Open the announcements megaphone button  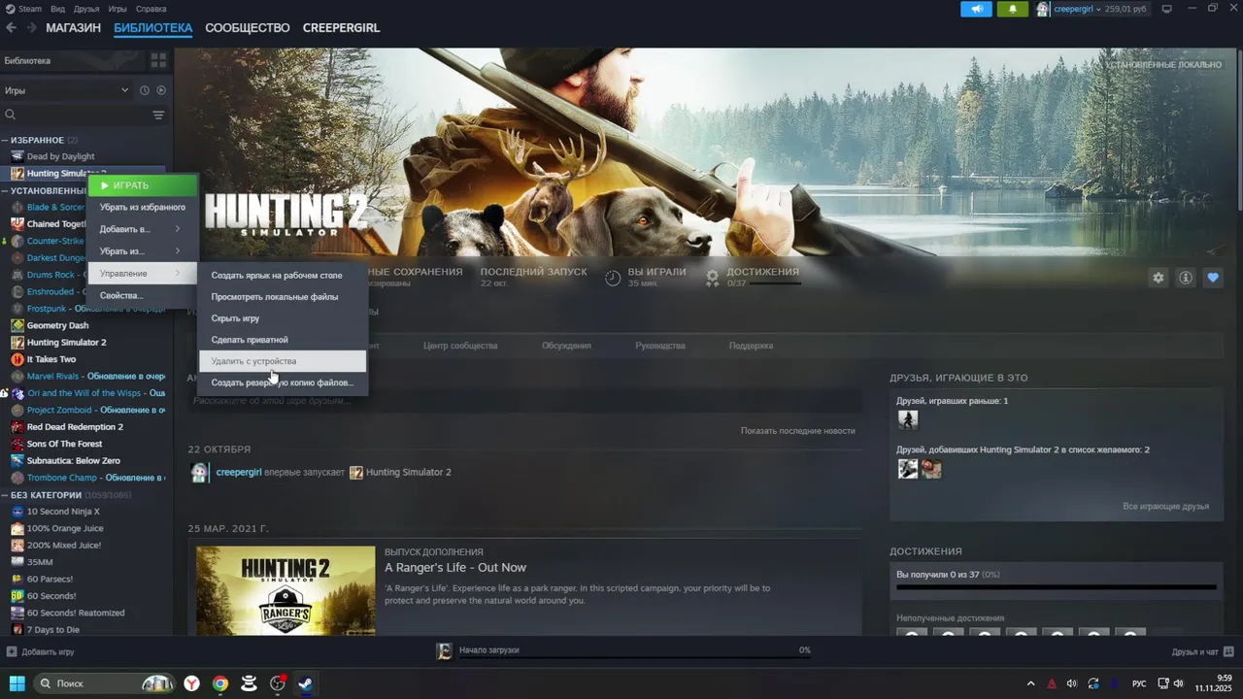[x=976, y=9]
